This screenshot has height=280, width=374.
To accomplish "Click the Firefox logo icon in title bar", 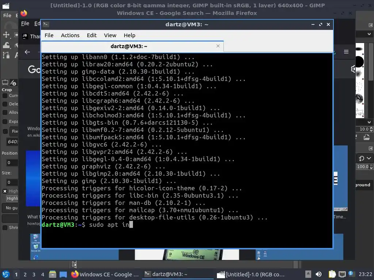I will click(x=24, y=13).
